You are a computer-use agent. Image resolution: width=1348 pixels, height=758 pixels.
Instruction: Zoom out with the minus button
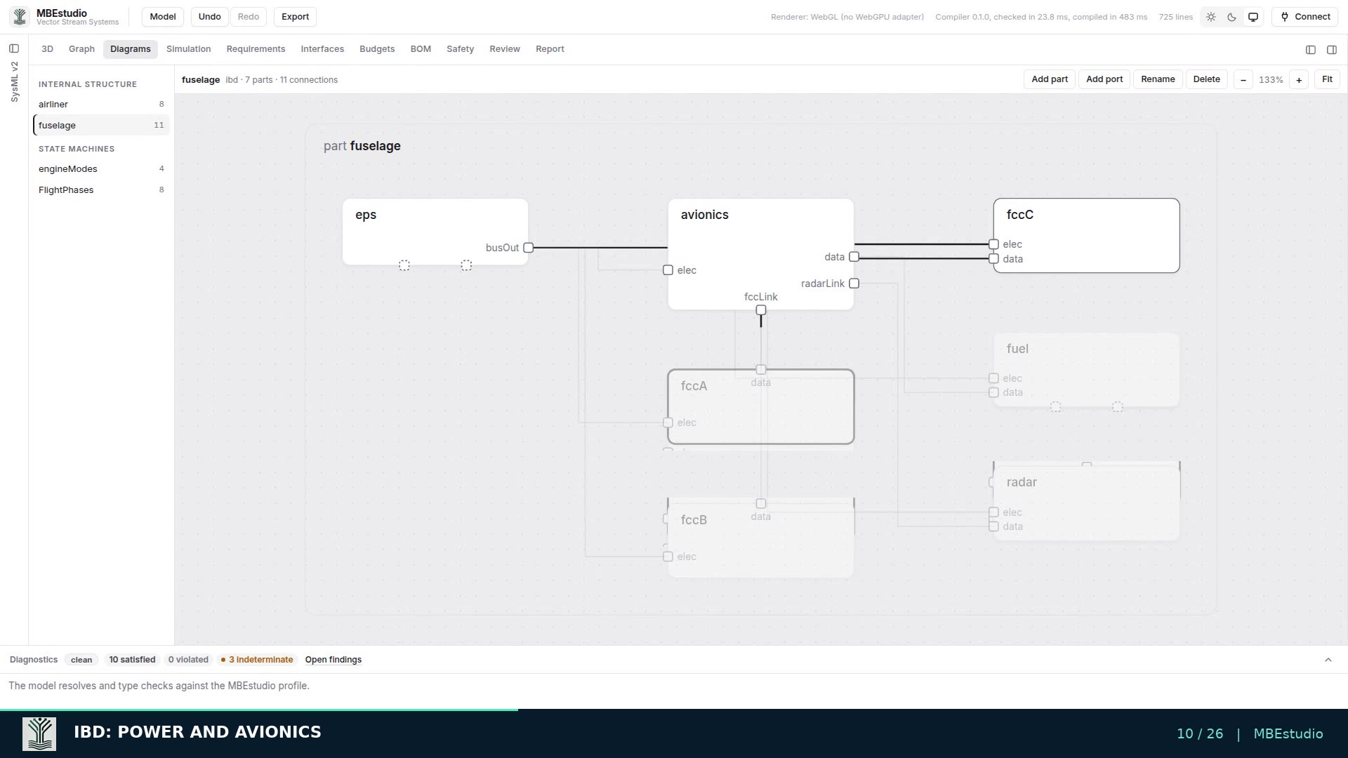point(1243,80)
